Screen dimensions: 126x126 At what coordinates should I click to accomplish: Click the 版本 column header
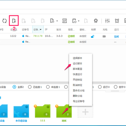click(x=59, y=30)
